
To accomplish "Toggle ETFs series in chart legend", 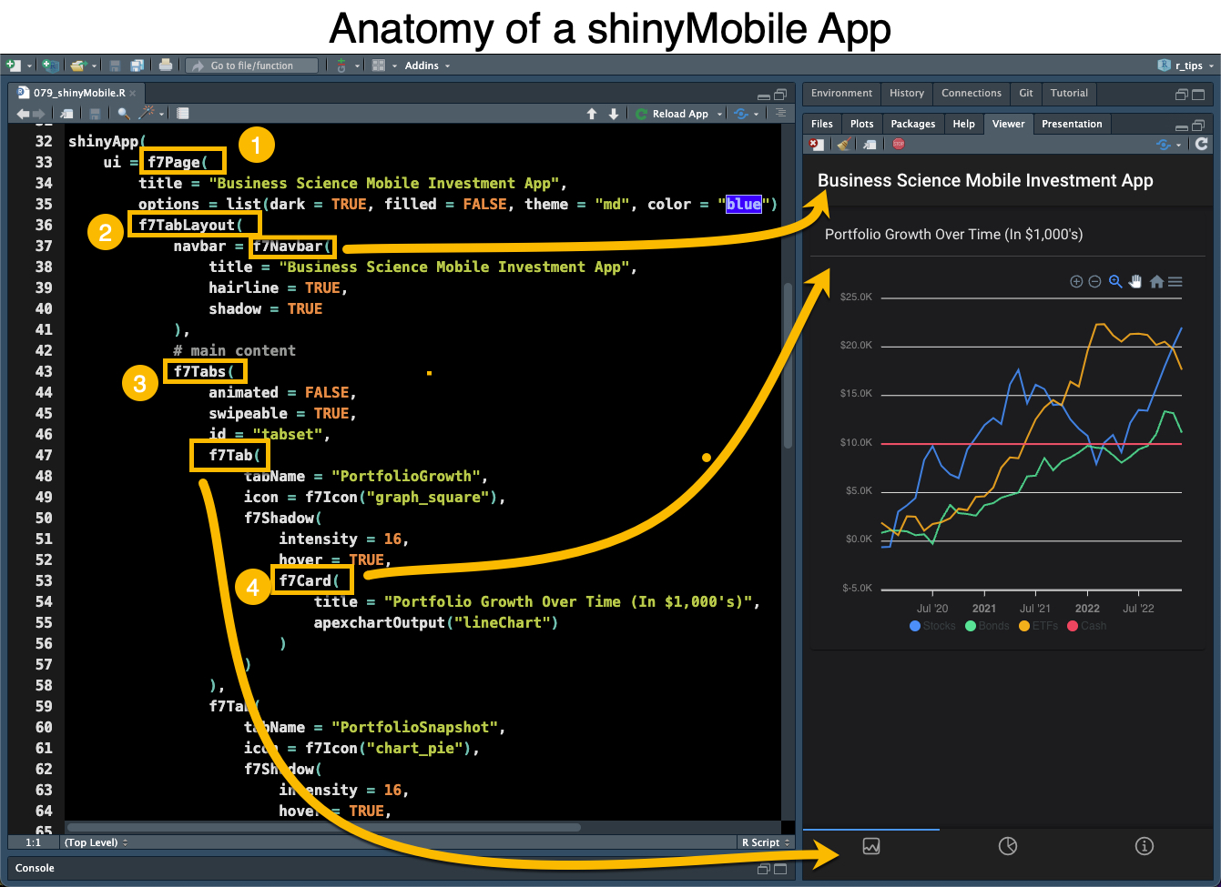I will point(1039,626).
